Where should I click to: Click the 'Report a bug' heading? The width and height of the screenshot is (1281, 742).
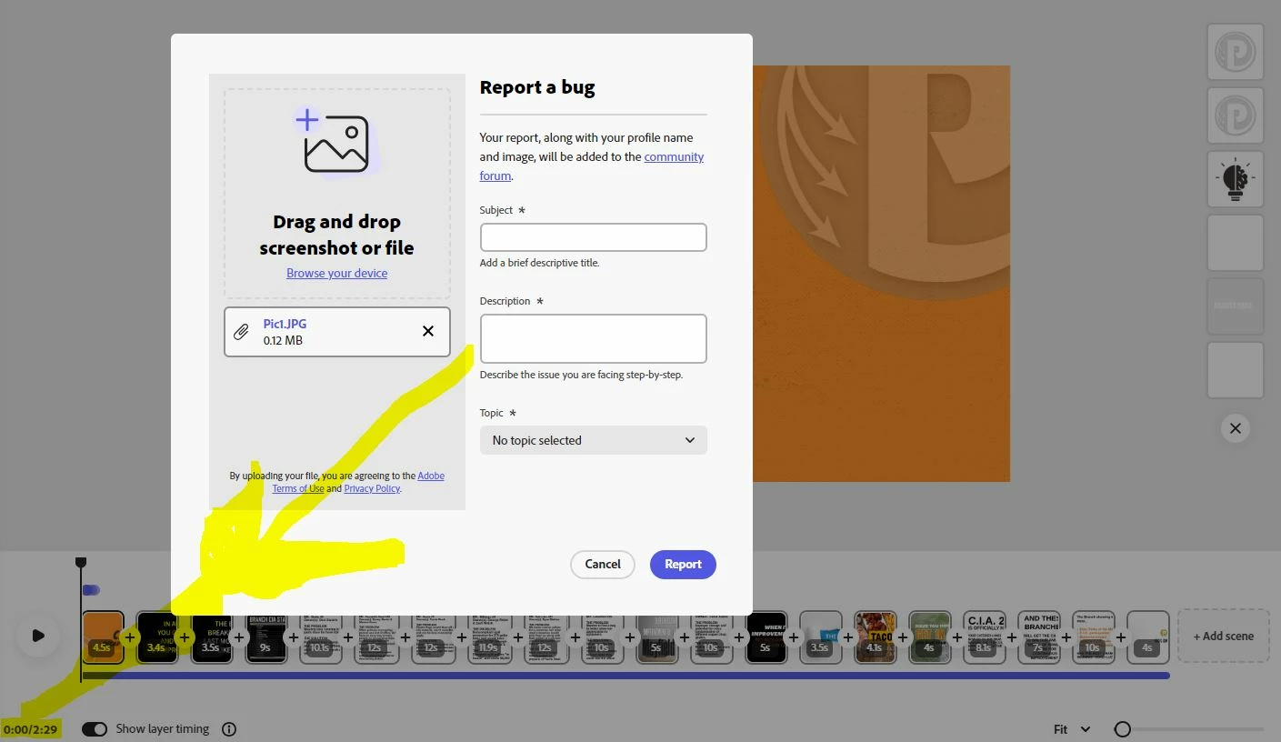pyautogui.click(x=537, y=87)
